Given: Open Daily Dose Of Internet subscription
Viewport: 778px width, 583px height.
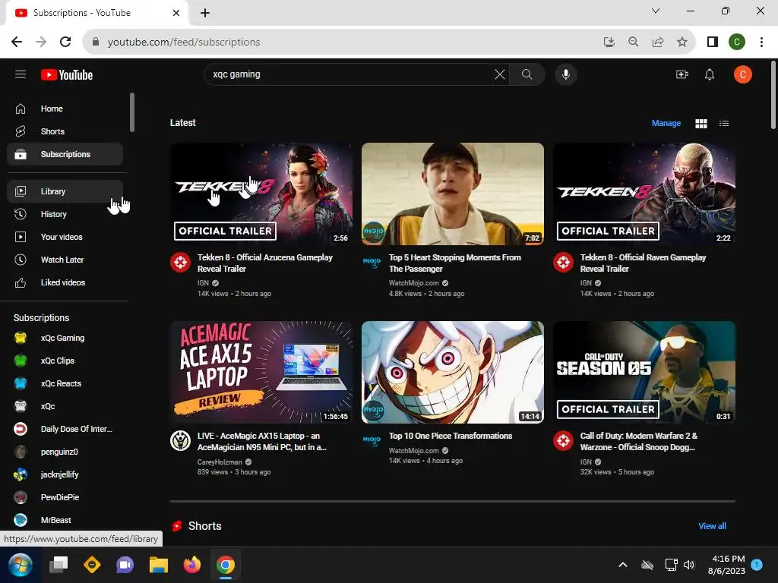Looking at the screenshot, I should coord(65,430).
